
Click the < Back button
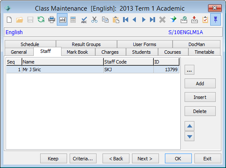(x=116, y=159)
